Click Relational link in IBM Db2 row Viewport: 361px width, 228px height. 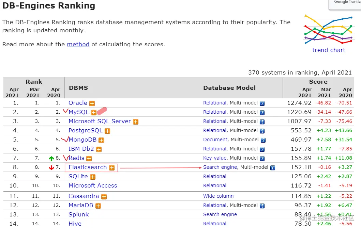click(215, 149)
